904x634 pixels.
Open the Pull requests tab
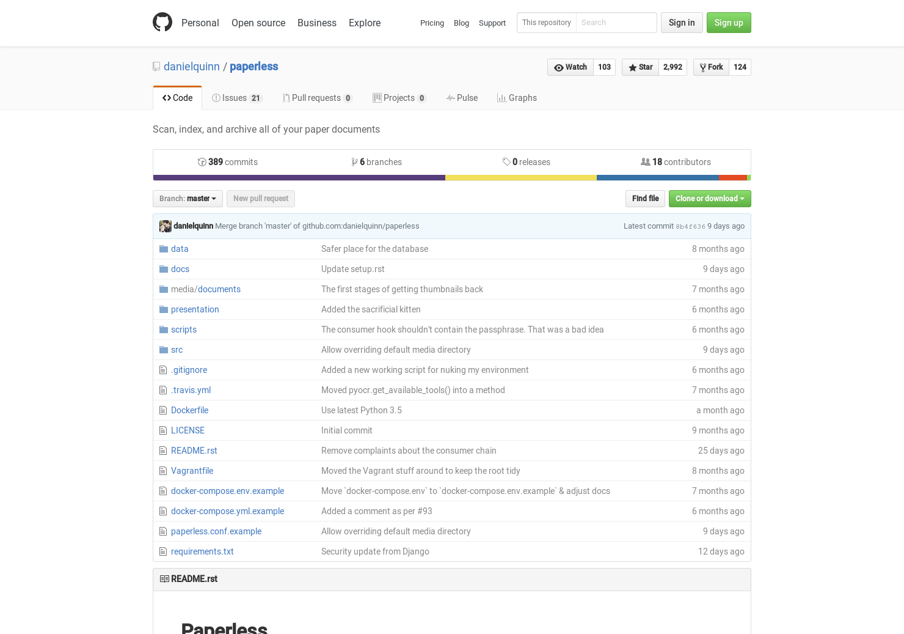point(317,98)
